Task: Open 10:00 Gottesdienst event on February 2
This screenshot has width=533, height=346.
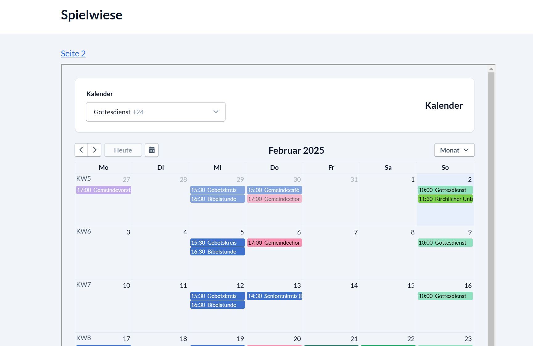Action: point(445,190)
